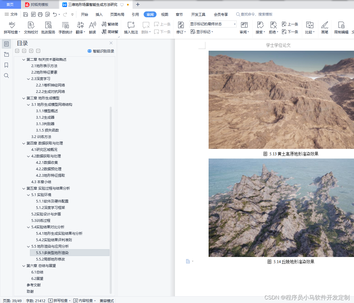Click the word count 字数: 21412 status
Viewport: 354px width, 303px height.
(x=36, y=301)
